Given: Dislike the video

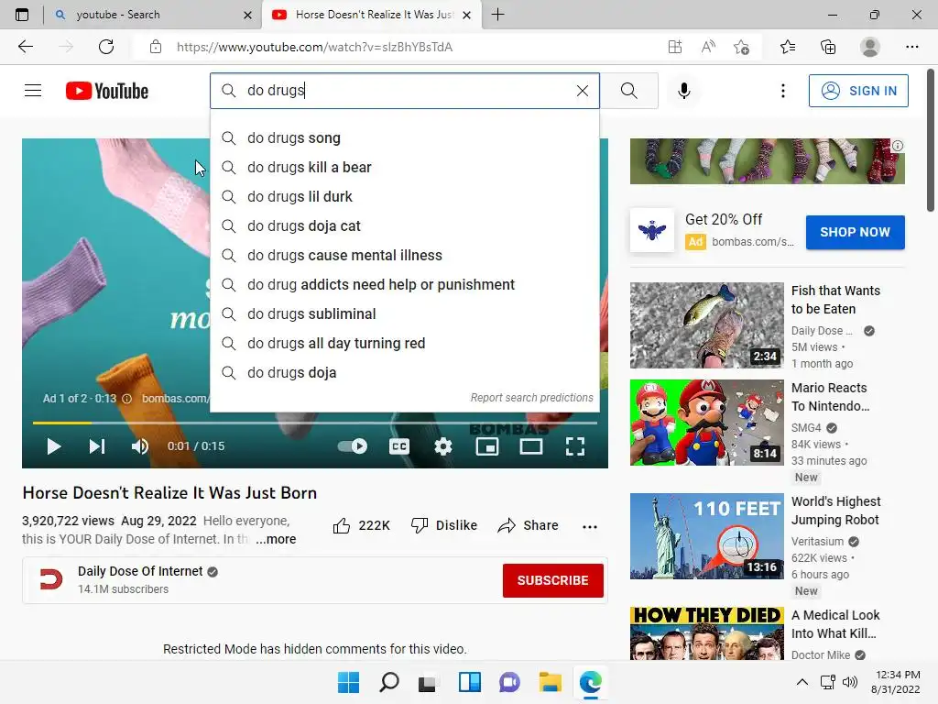Looking at the screenshot, I should (444, 525).
